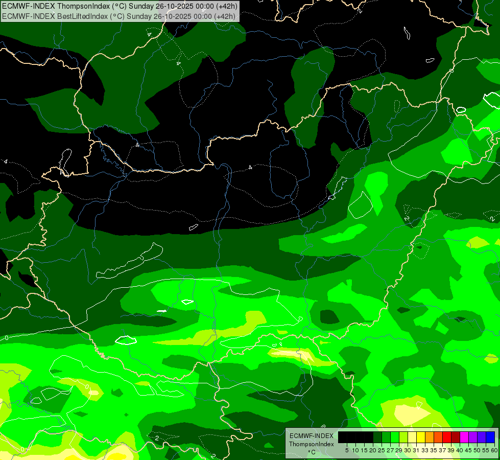Pick the bright red 37–39 legend swatch
Viewport: 500px width, 460px height.
447,437
